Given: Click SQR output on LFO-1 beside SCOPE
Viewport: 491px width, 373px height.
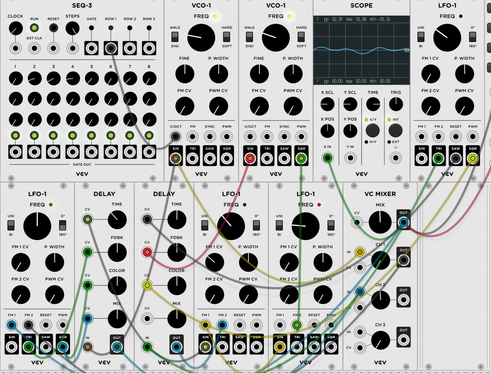Looking at the screenshot, I should [473, 158].
